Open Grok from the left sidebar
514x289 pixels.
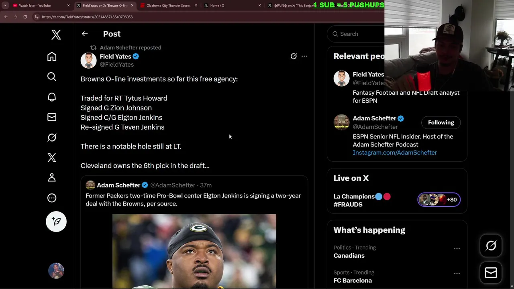pyautogui.click(x=52, y=138)
